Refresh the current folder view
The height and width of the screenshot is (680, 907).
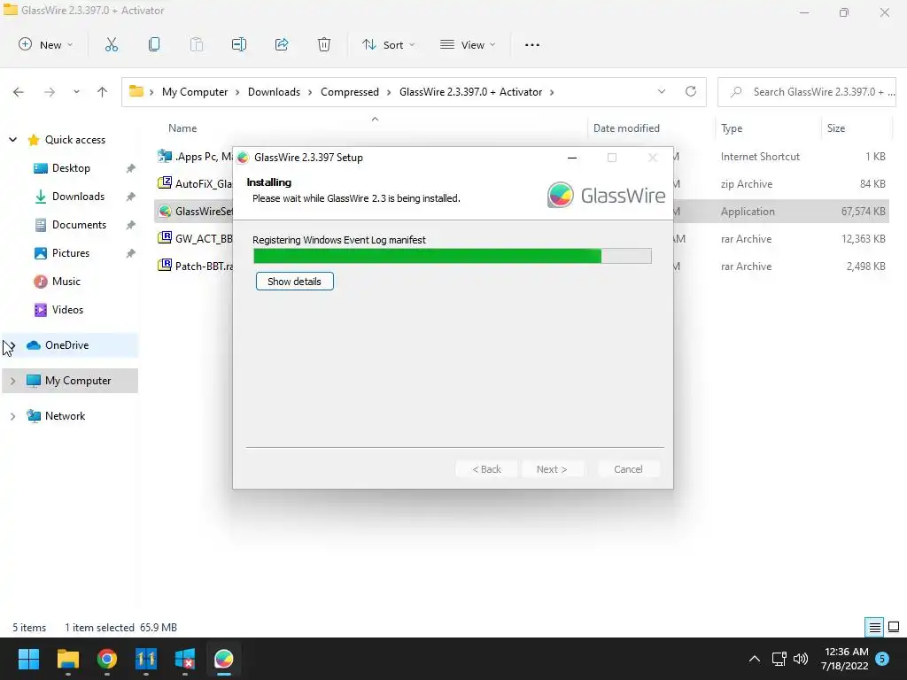pos(691,91)
